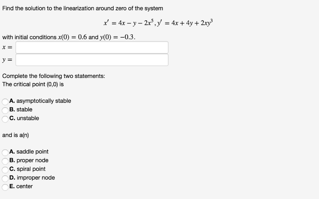319x199 pixels.
Task: Click the 'stable' option label text
Action: [25, 109]
